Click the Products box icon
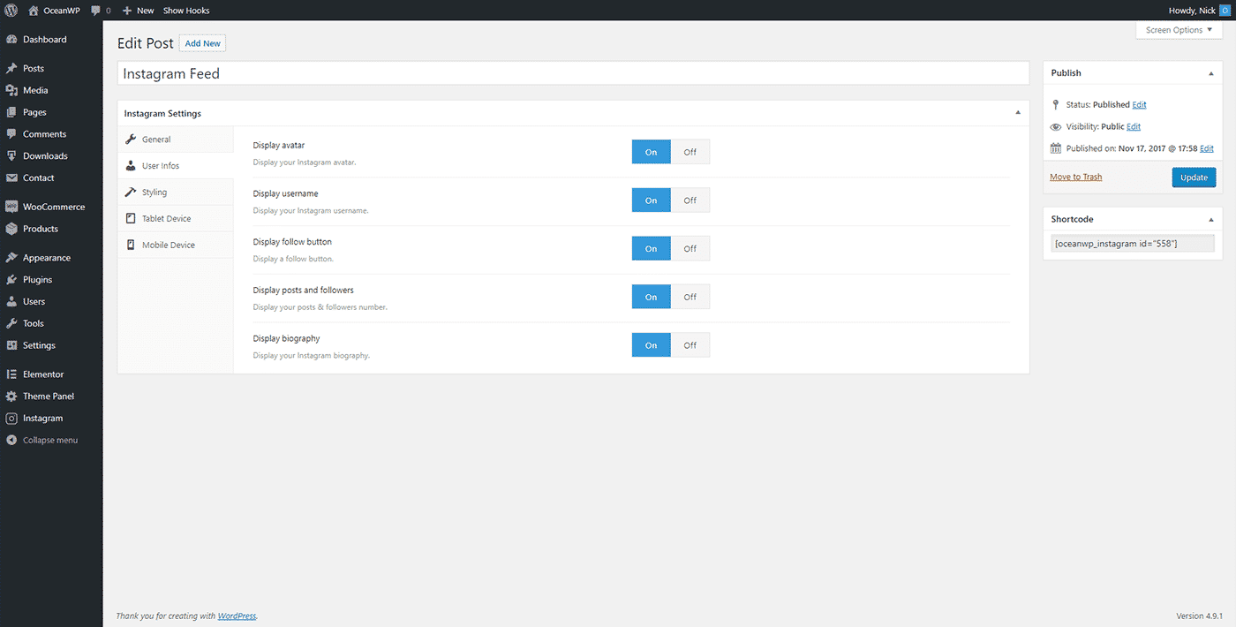The image size is (1236, 627). click(x=11, y=229)
